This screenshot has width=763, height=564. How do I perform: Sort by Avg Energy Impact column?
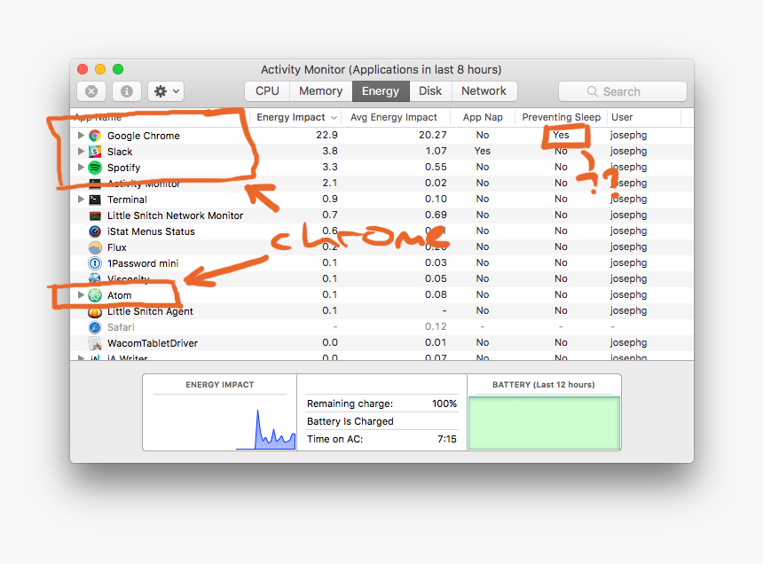pyautogui.click(x=394, y=117)
